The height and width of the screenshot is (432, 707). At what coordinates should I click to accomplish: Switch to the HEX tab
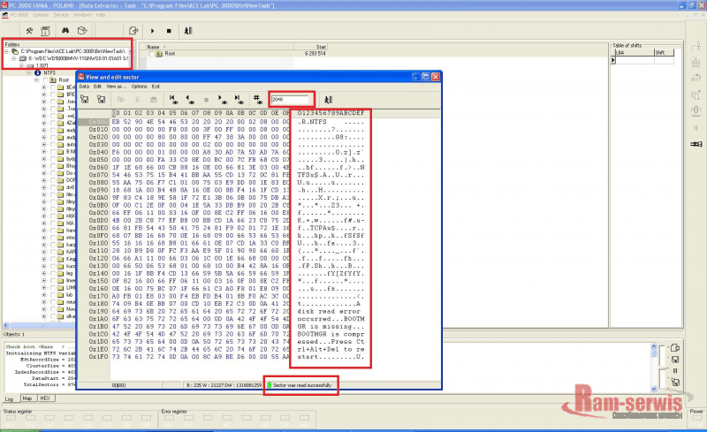(44, 398)
